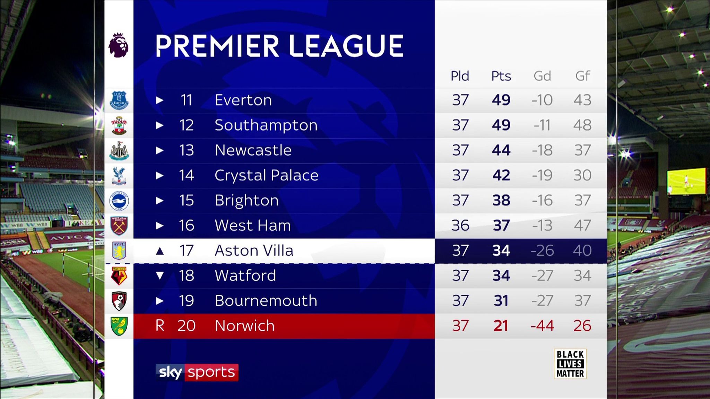
Task: Select the Southampton club crest
Action: coord(119,125)
